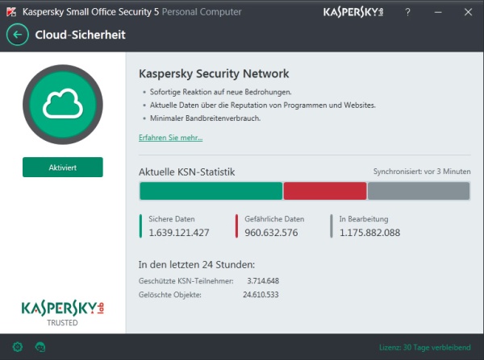Viewport: 484px width, 360px height.
Task: Minimize the Kaspersky window
Action: [438, 12]
